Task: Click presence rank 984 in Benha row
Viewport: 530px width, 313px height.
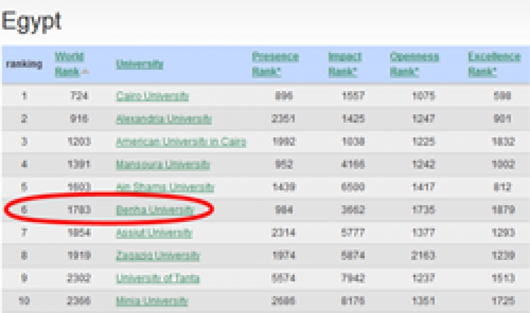Action: click(284, 210)
